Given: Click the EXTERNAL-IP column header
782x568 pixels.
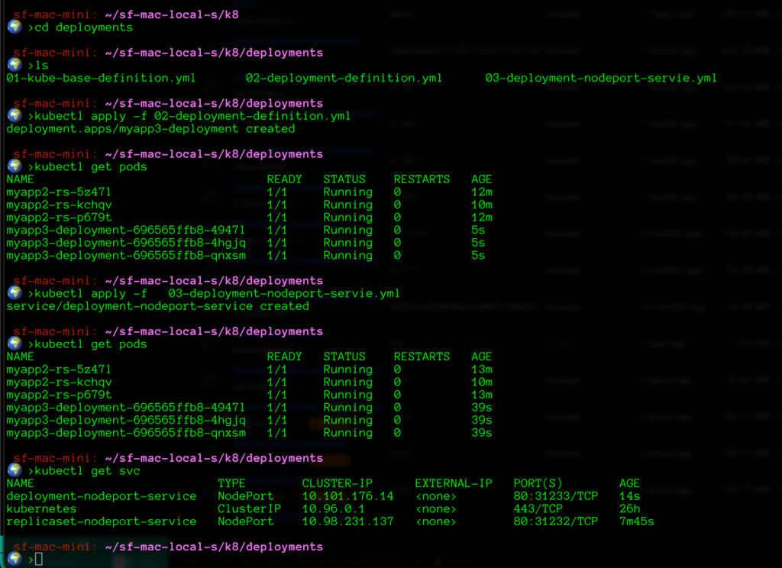Looking at the screenshot, I should pos(454,483).
